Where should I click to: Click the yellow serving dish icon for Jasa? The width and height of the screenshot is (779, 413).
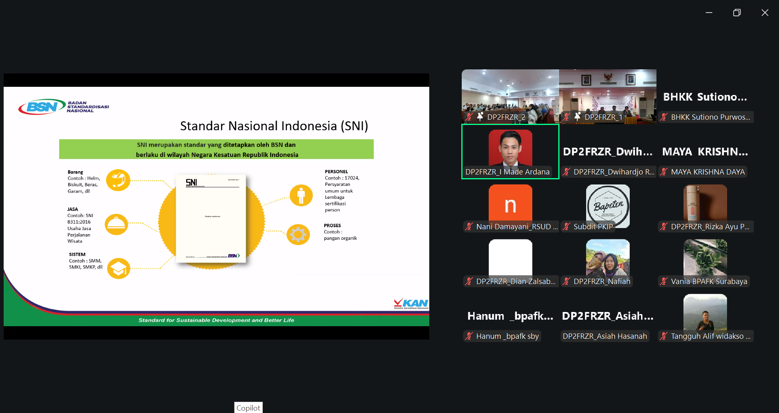point(116,224)
